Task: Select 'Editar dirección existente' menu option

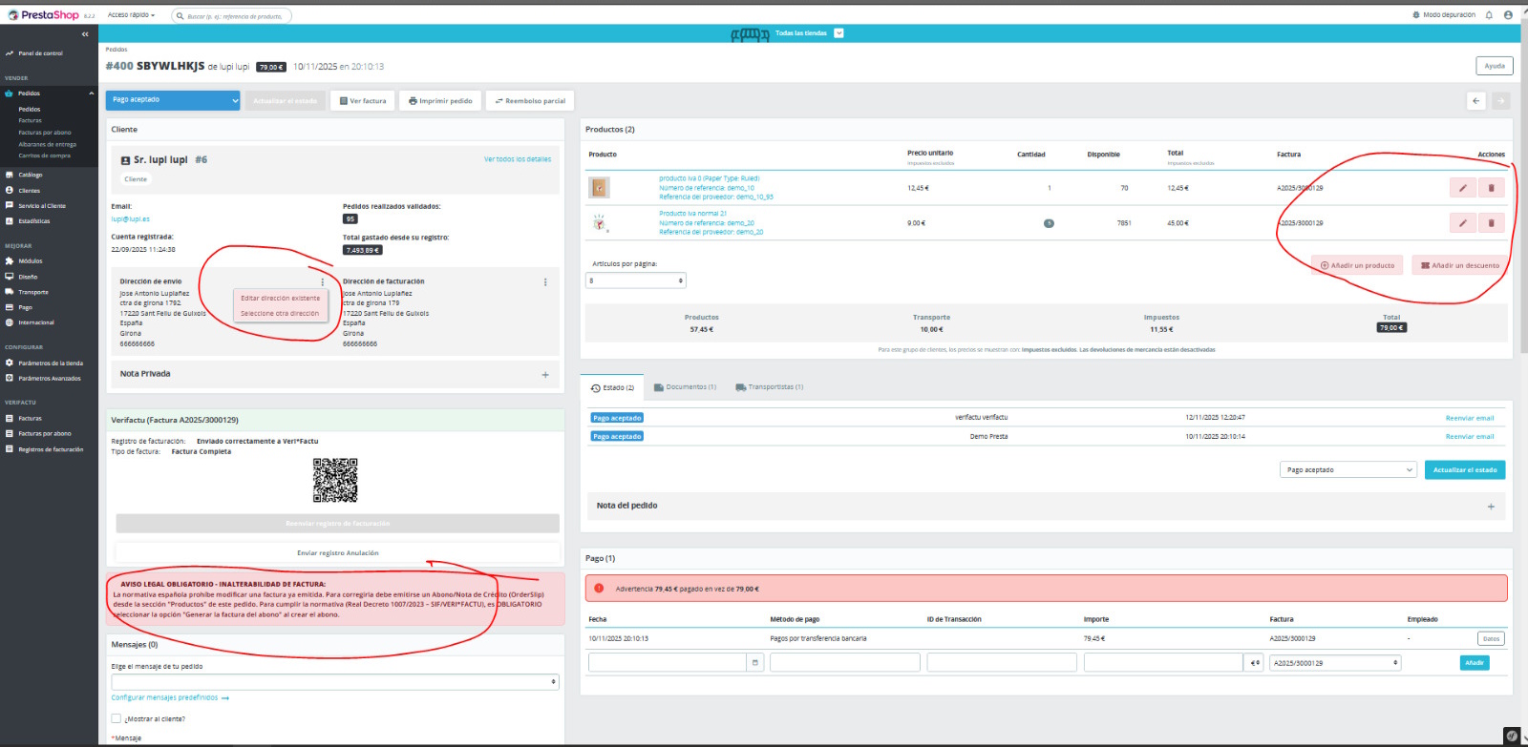Action: tap(280, 299)
